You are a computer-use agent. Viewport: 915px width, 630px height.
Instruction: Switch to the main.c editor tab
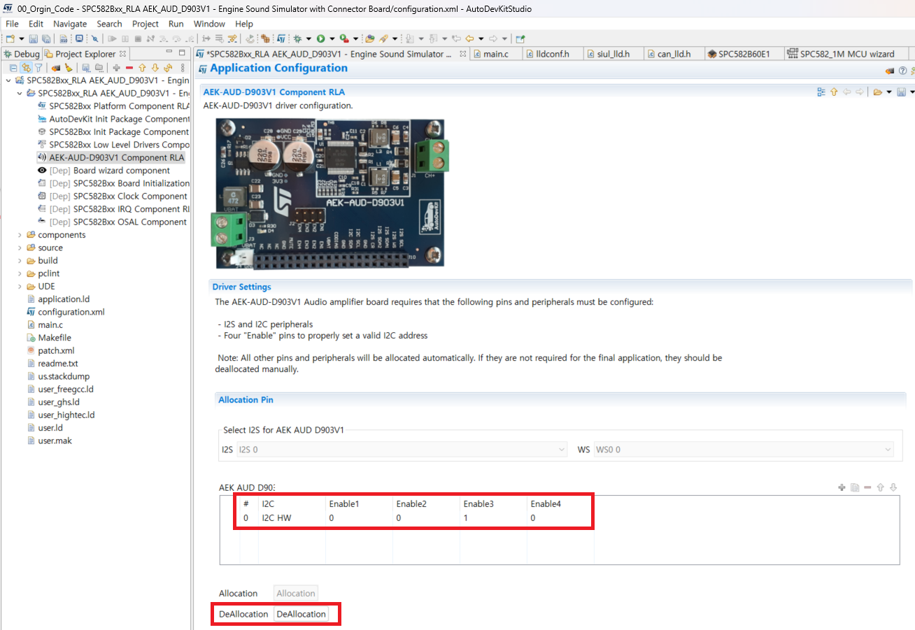tap(495, 53)
